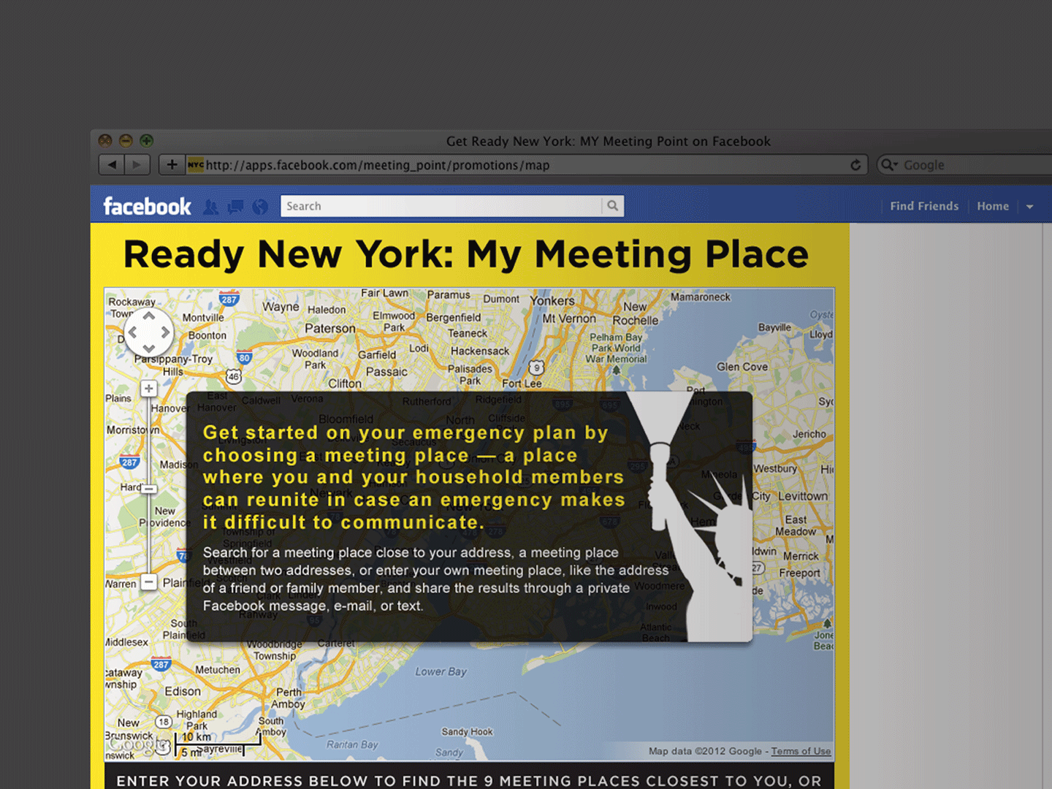Open the Google search engine dropdown magnifier
Viewport: 1052px width, 789px height.
click(x=888, y=165)
